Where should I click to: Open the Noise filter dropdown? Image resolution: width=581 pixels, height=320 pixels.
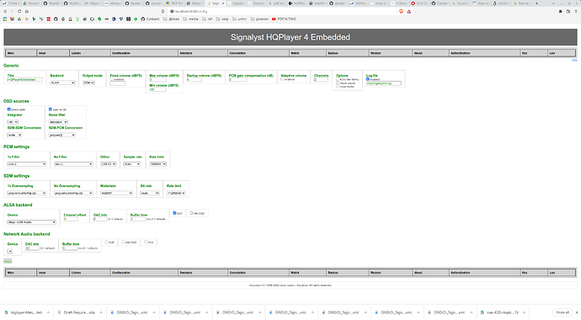(58, 122)
